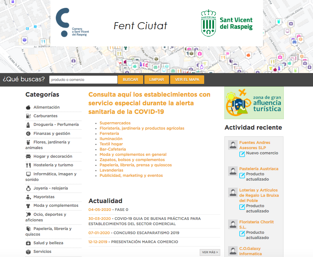This screenshot has width=313, height=257.
Task: Focus the producto o comercio search field
Action: coord(83,79)
